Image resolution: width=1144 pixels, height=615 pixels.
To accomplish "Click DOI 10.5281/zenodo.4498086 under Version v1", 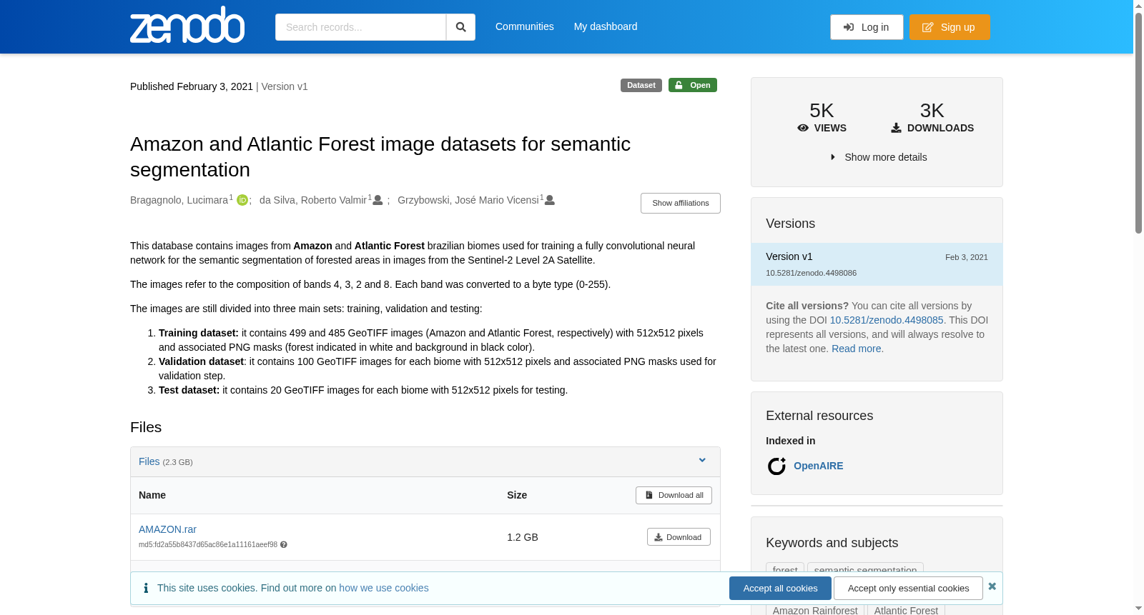I will [x=811, y=273].
